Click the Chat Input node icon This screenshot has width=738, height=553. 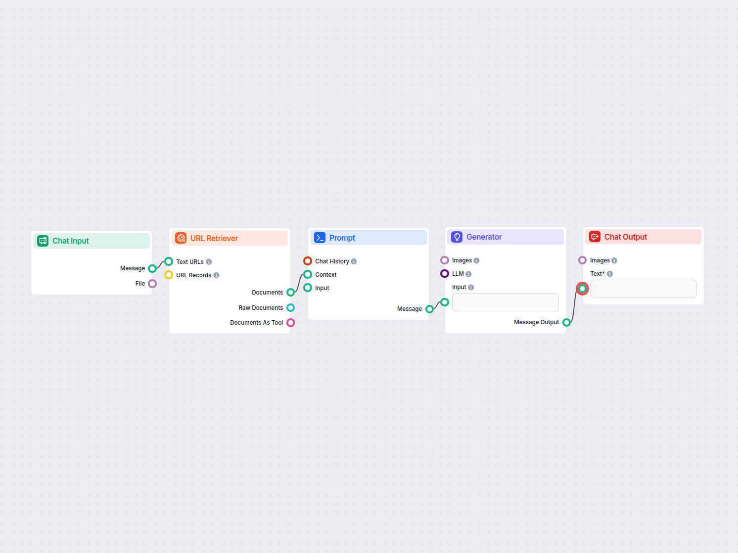click(43, 241)
